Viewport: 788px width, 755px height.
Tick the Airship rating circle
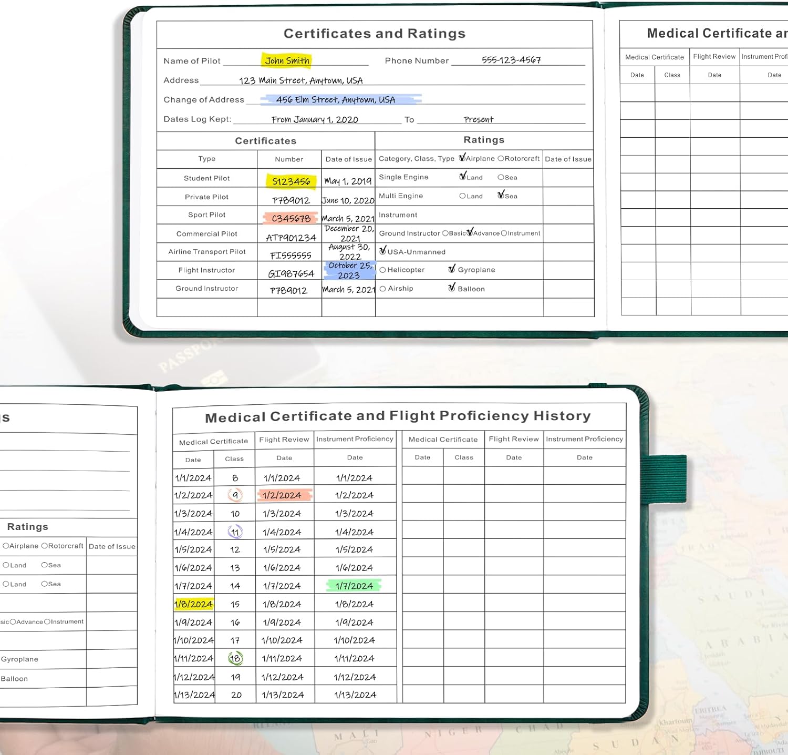tap(382, 289)
